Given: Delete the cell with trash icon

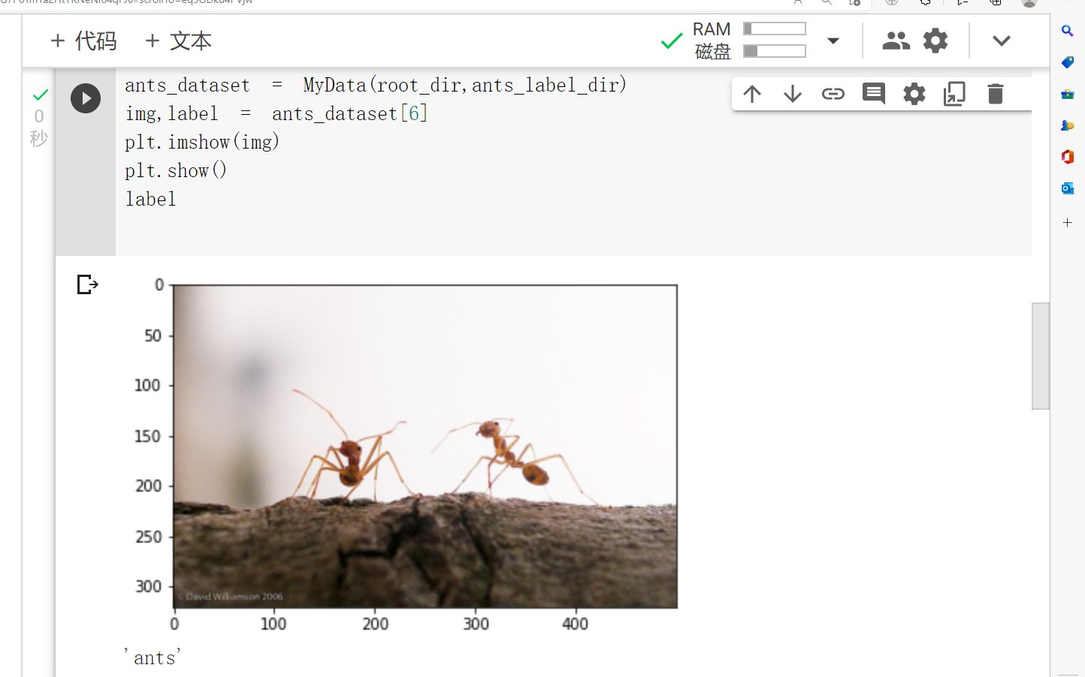Looking at the screenshot, I should 996,94.
